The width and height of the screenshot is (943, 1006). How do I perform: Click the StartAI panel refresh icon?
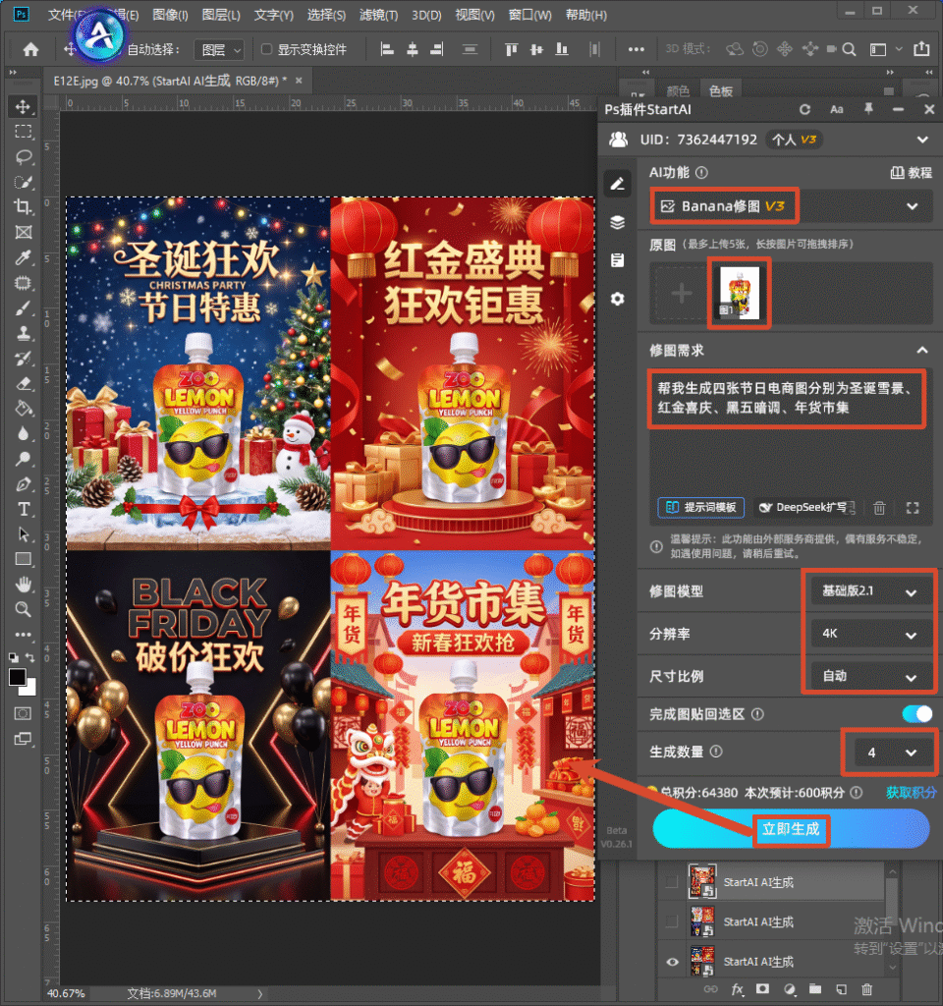[x=804, y=110]
